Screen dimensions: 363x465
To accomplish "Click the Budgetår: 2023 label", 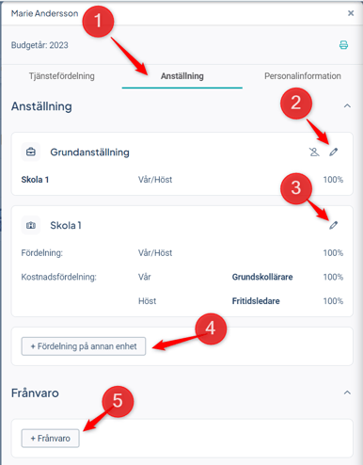I will tap(39, 45).
